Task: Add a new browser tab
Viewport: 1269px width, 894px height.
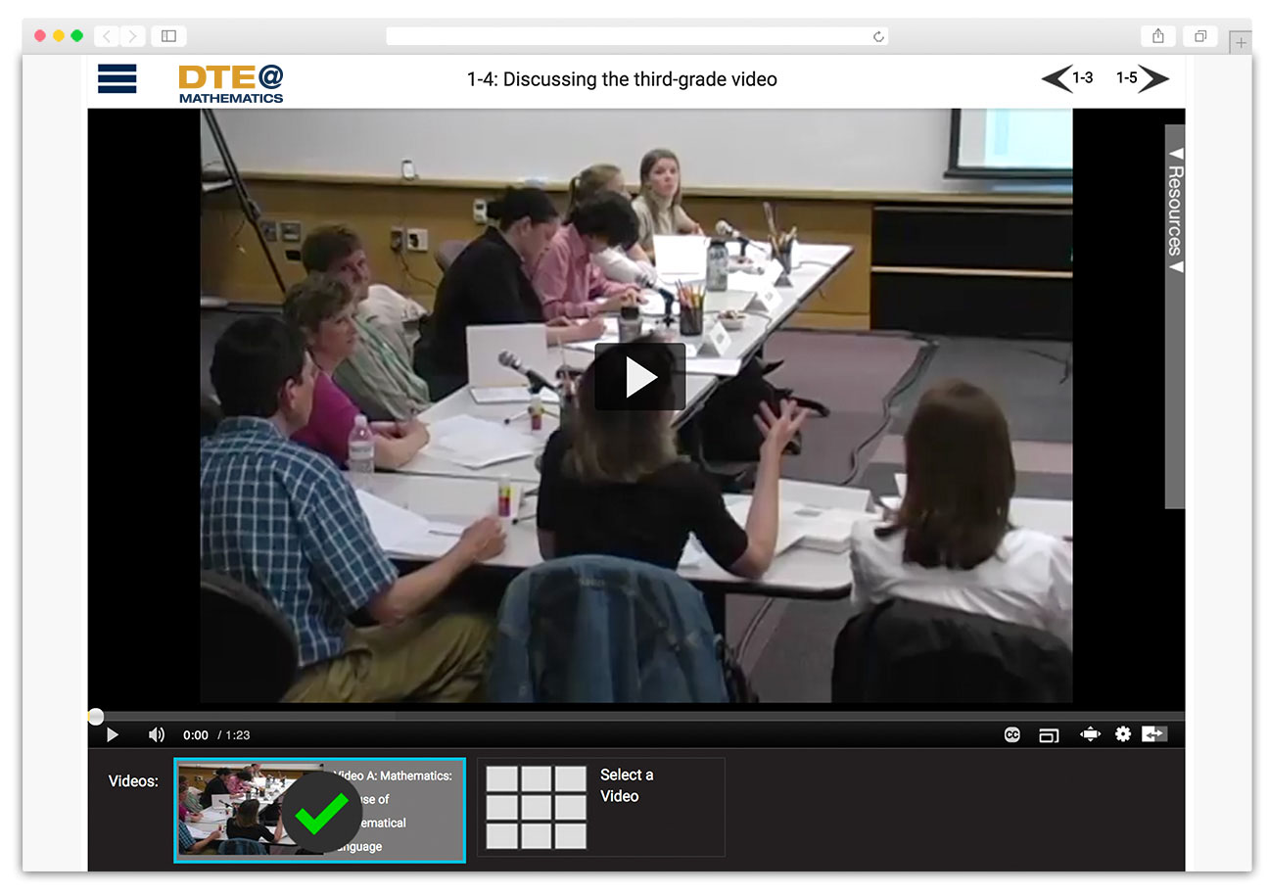Action: coord(1241,43)
